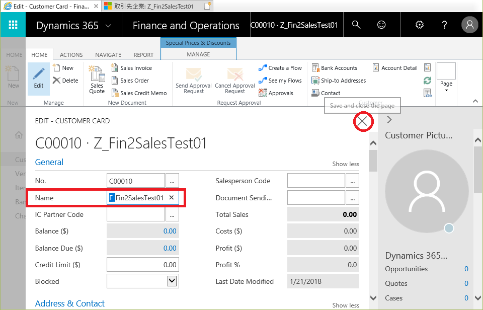Open the Blocked dropdown
Image resolution: width=483 pixels, height=310 pixels.
(172, 281)
